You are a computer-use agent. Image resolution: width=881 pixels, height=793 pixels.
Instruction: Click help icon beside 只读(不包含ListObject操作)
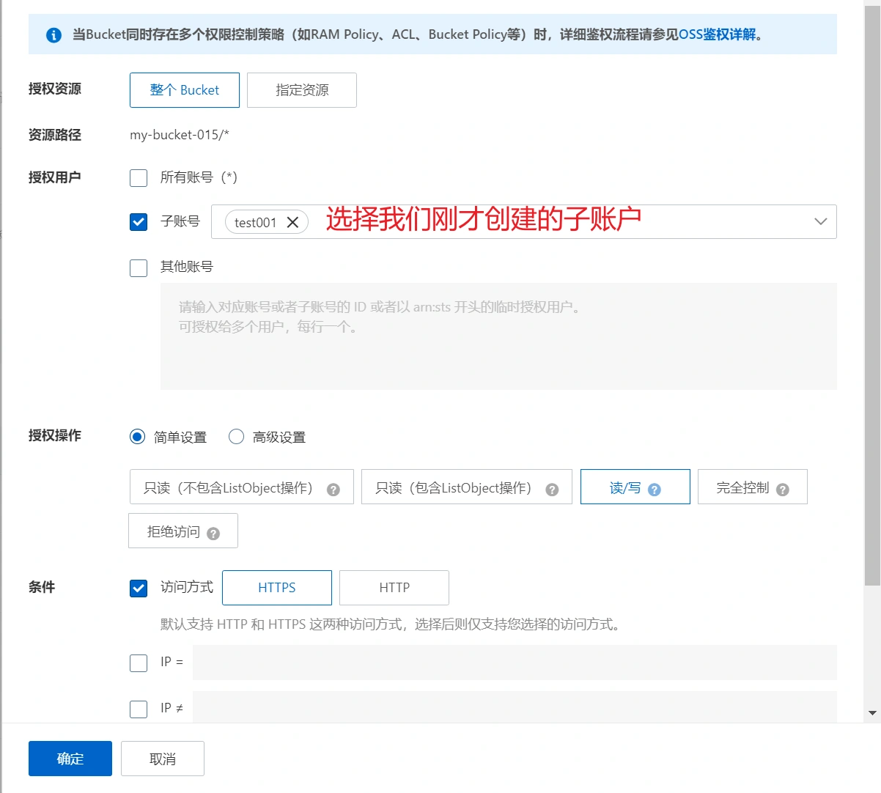coord(333,490)
